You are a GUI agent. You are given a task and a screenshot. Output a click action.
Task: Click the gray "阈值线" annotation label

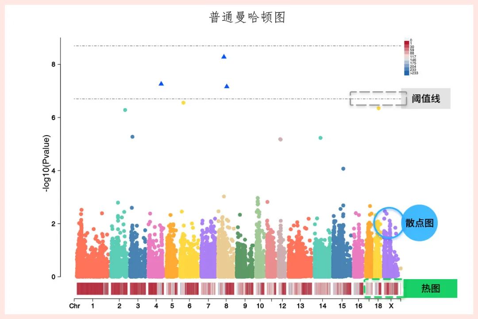click(x=426, y=99)
